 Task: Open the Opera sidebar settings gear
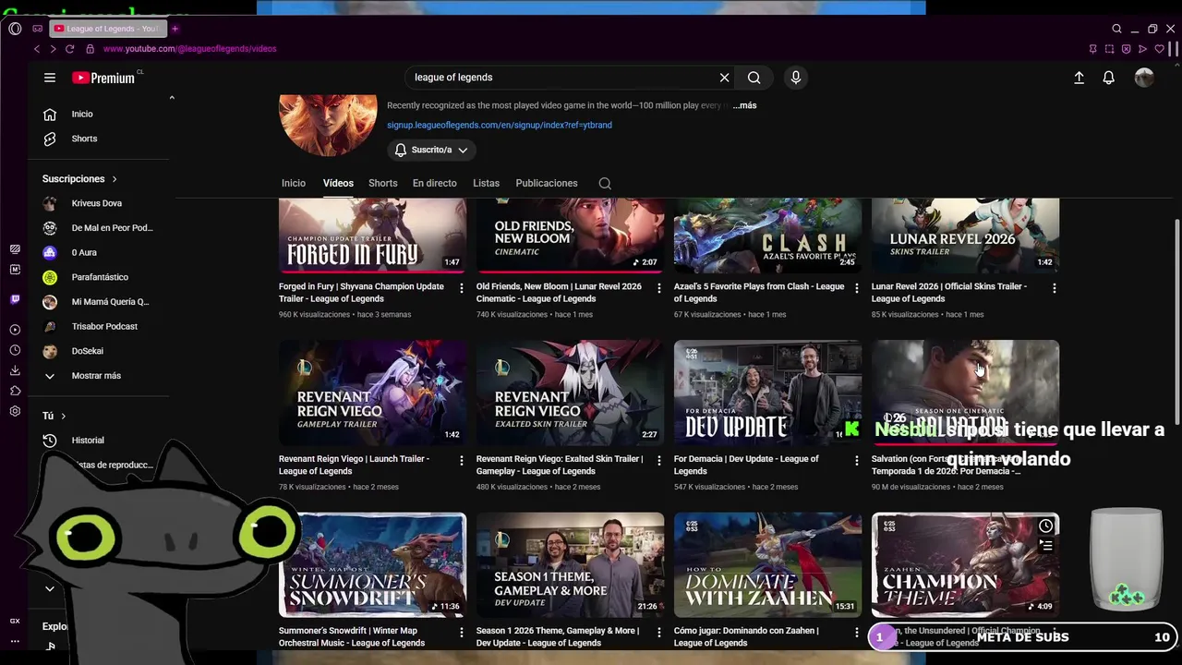(x=15, y=411)
